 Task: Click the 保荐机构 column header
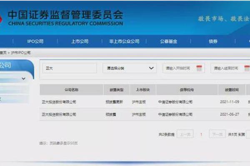point(187,90)
